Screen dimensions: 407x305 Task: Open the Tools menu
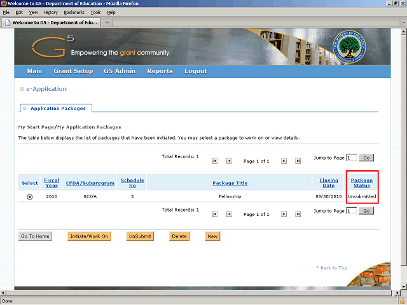tap(96, 13)
